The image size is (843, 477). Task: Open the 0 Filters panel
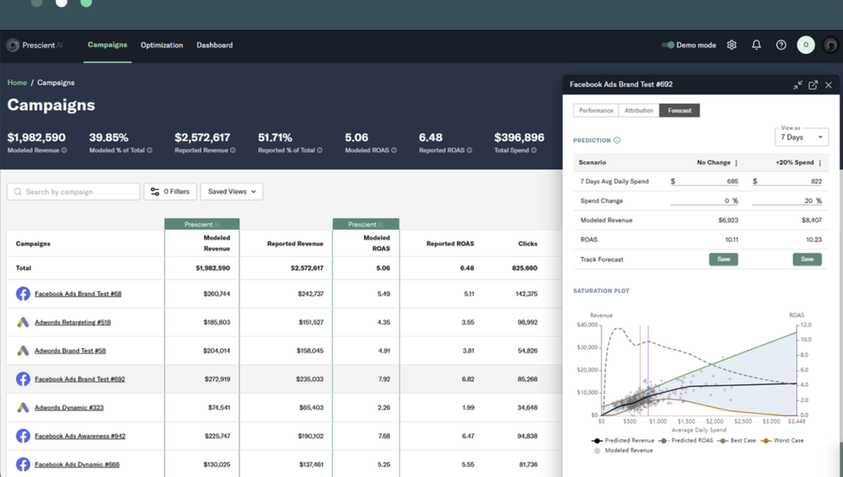point(170,191)
